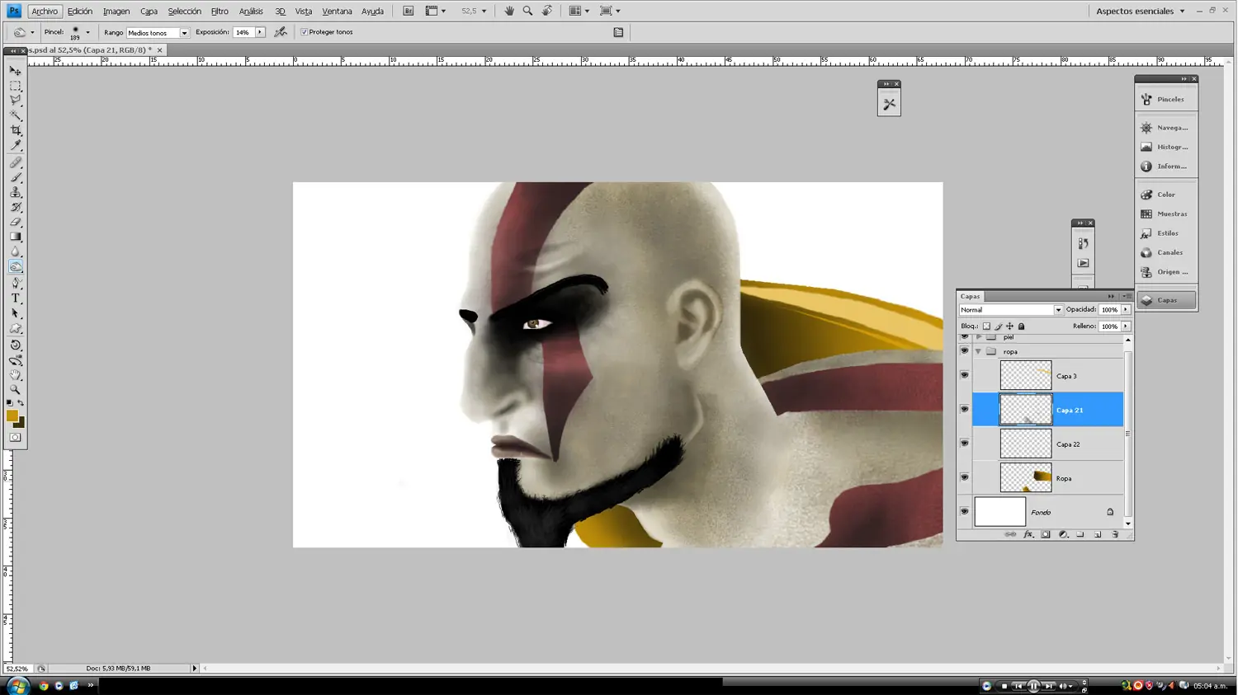Open the Rango dropdown

click(x=184, y=33)
